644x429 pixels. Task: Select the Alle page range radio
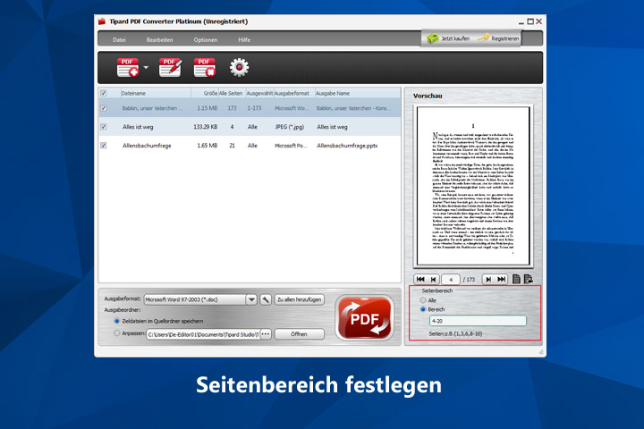click(x=423, y=300)
